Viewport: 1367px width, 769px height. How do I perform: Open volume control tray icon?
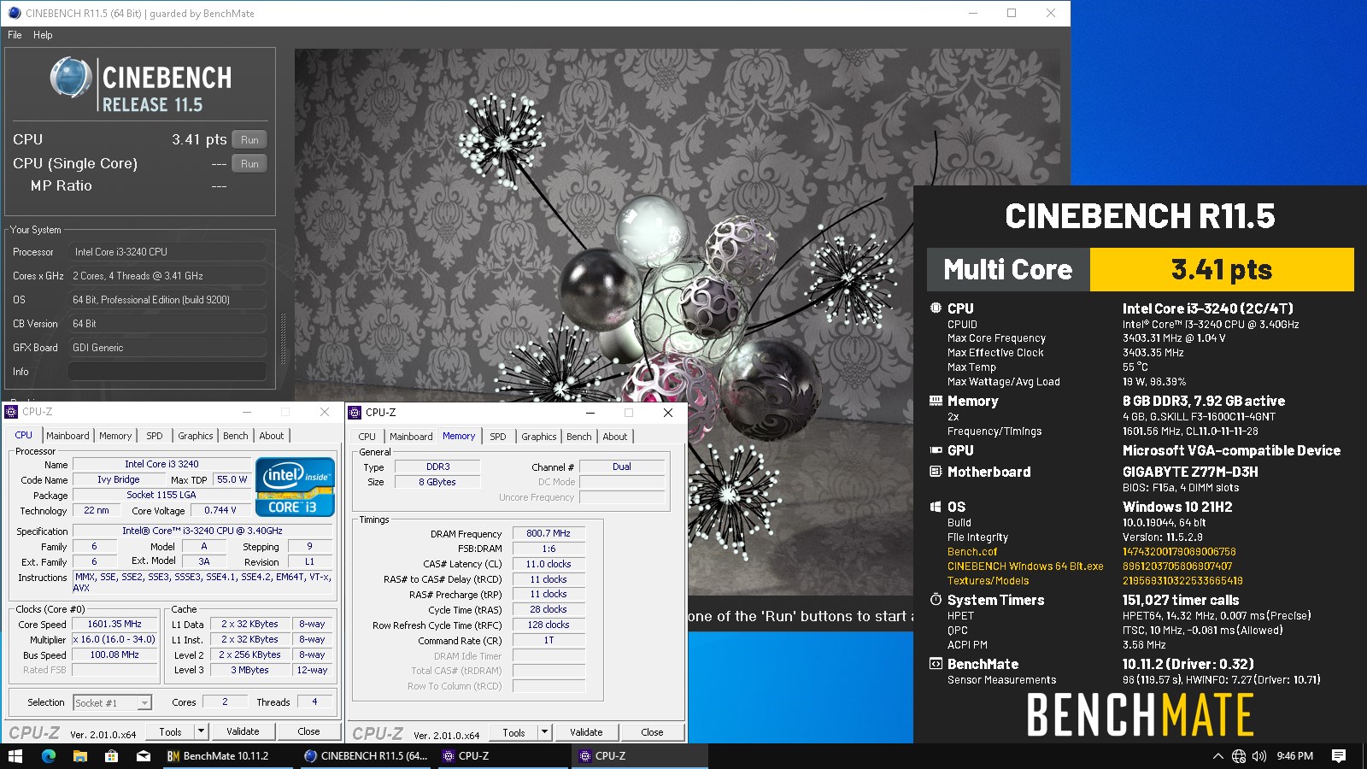pos(1259,756)
